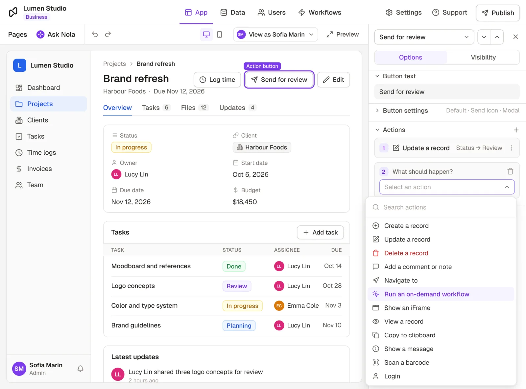
Task: Click the notification bell icon
Action: (x=80, y=369)
